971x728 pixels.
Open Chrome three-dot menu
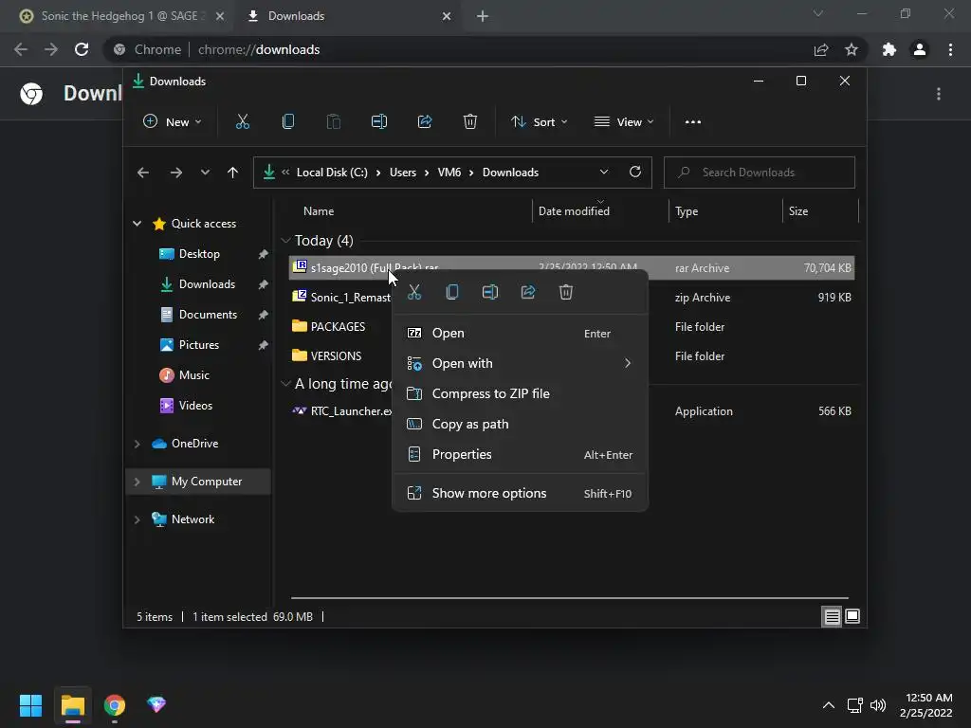(x=950, y=49)
